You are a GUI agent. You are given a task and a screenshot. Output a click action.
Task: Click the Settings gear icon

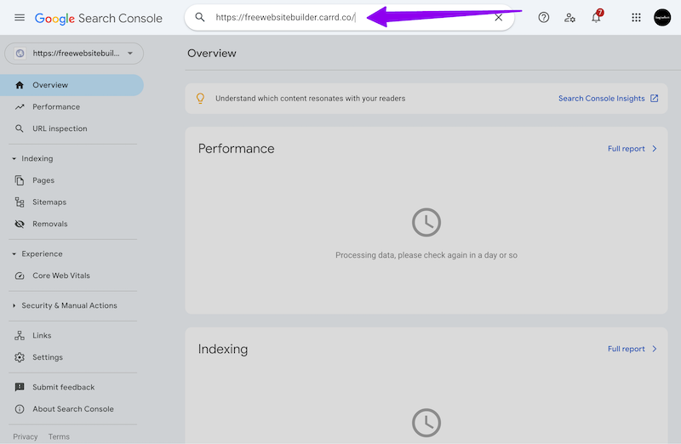click(20, 357)
